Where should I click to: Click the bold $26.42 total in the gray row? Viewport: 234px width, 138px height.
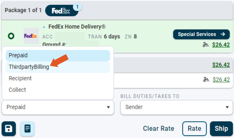[x=221, y=65]
